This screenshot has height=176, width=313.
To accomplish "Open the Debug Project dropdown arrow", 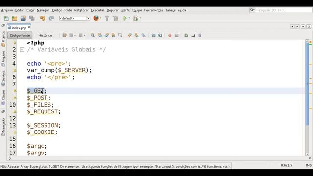I will click(x=140, y=18).
